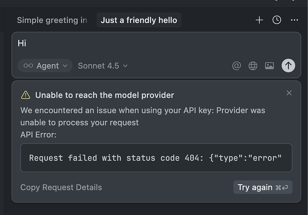This screenshot has height=215, width=308.
Task: Start a new chat with plus icon
Action: click(x=259, y=20)
